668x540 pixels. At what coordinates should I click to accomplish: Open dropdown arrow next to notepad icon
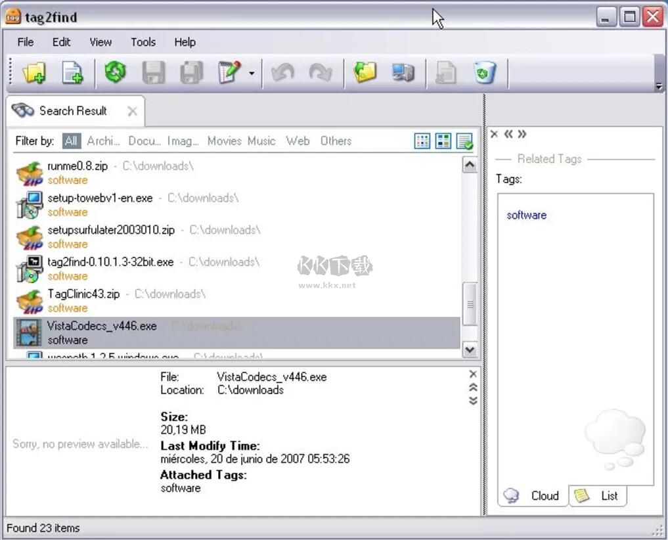pyautogui.click(x=252, y=73)
